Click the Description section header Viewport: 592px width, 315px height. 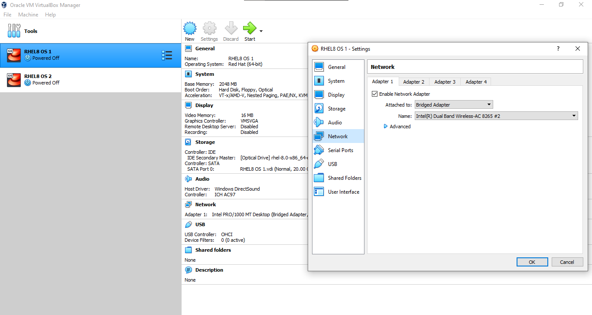(209, 270)
